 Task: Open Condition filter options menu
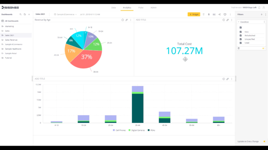tap(264, 22)
